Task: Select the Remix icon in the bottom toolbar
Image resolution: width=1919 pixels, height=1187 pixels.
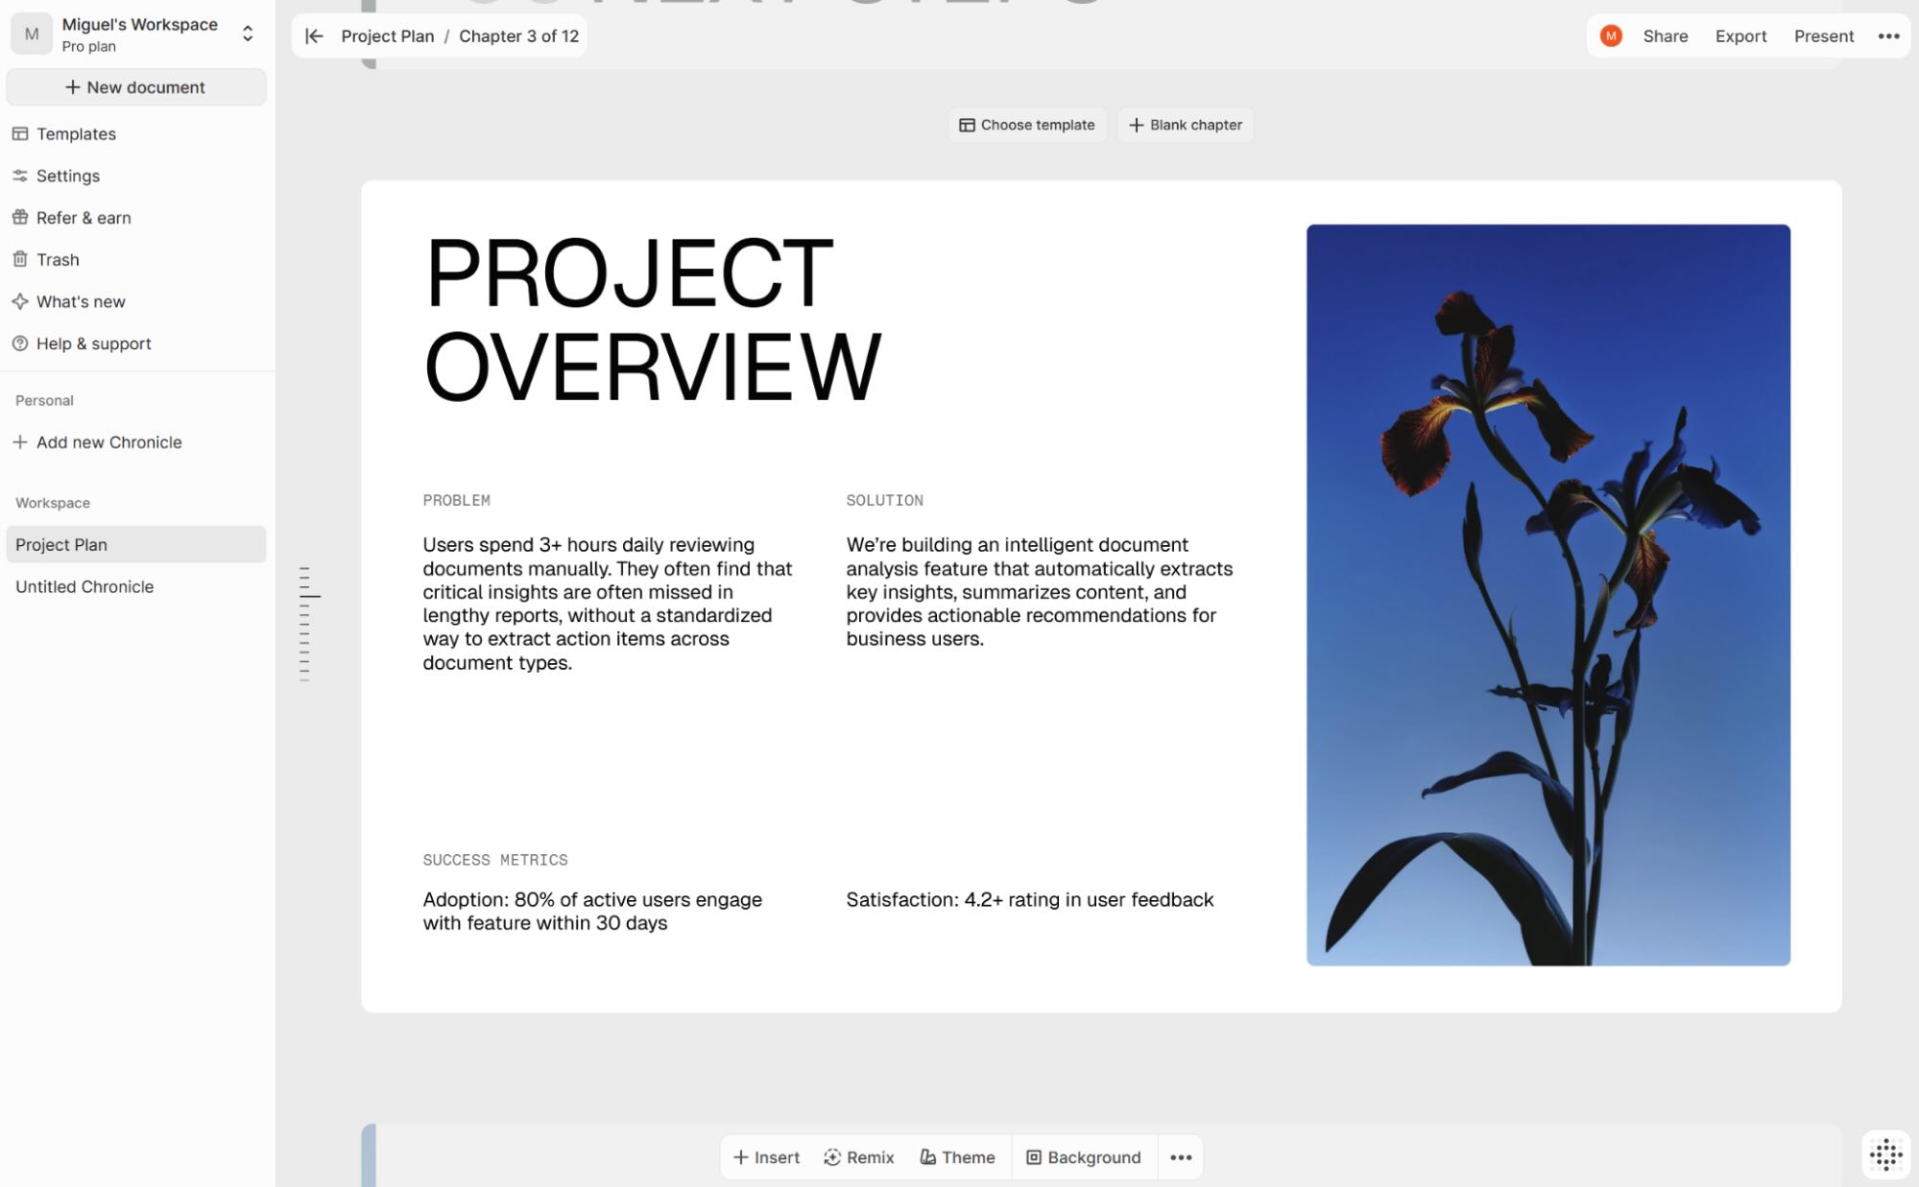Action: pyautogui.click(x=859, y=1156)
